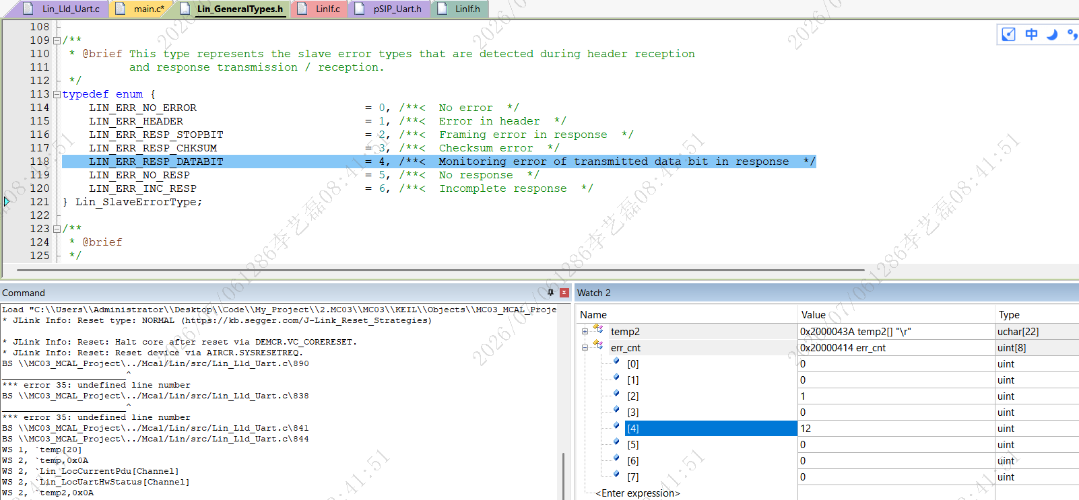Switch to the LinIf.h tab

click(x=459, y=9)
